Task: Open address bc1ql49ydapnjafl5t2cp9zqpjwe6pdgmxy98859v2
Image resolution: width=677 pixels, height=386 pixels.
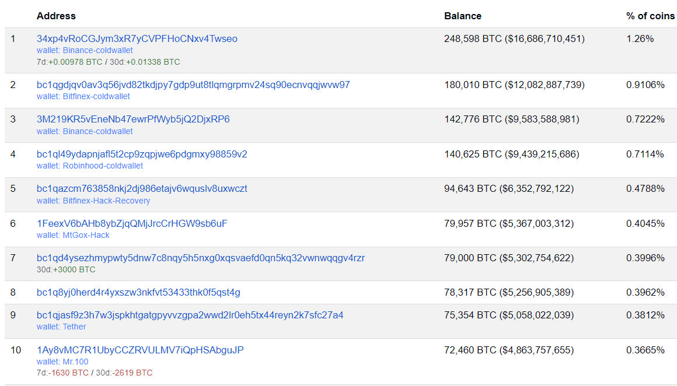Action: click(142, 155)
